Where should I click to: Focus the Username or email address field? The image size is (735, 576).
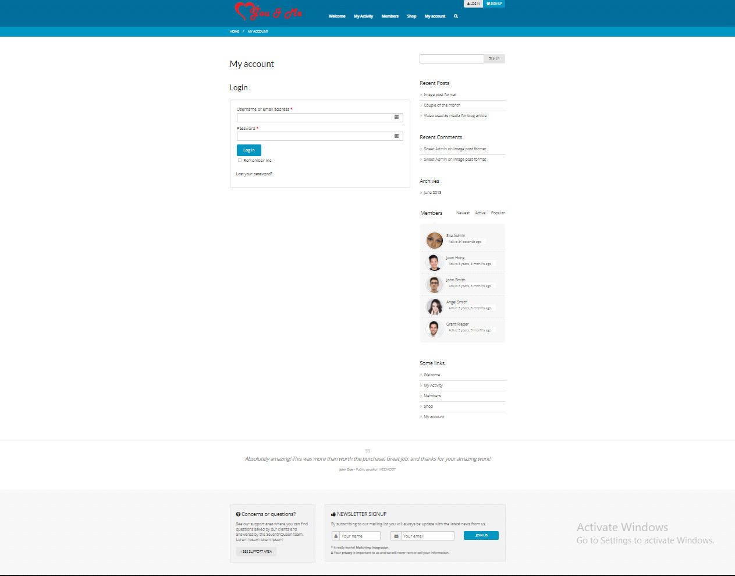tap(319, 117)
